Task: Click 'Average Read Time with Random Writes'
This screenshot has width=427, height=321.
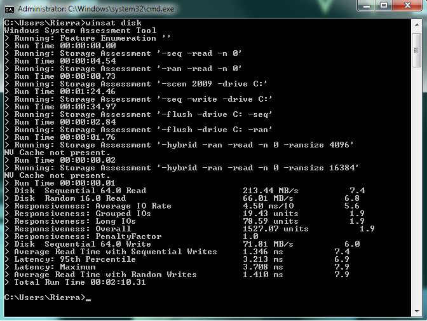Action: tap(105, 275)
